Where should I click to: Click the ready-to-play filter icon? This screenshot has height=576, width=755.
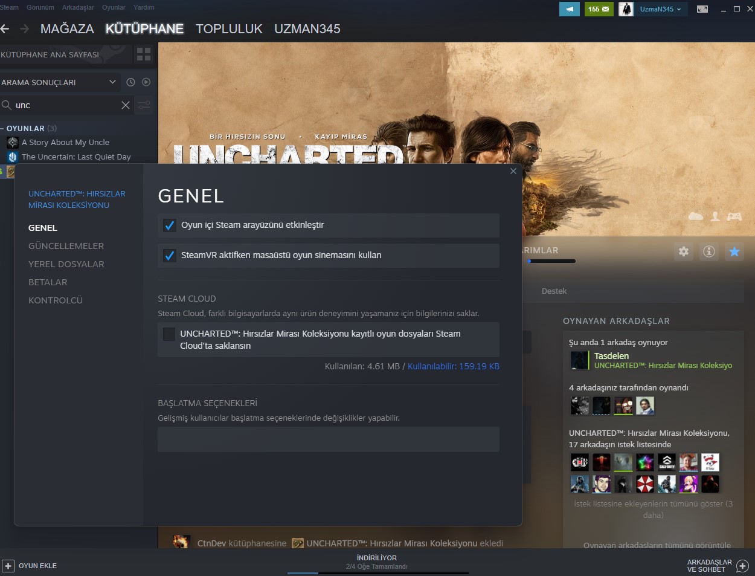[x=146, y=82]
